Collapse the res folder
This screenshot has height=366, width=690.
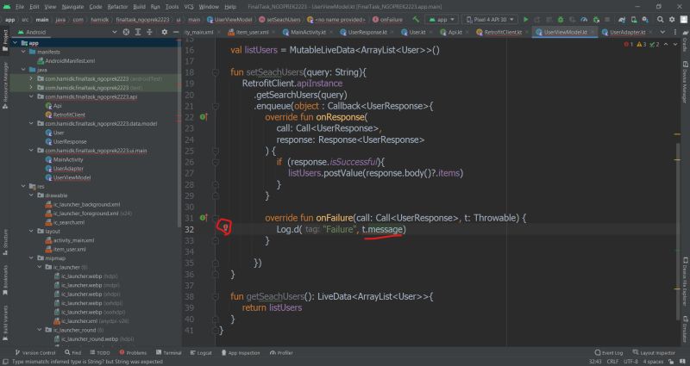pyautogui.click(x=23, y=186)
